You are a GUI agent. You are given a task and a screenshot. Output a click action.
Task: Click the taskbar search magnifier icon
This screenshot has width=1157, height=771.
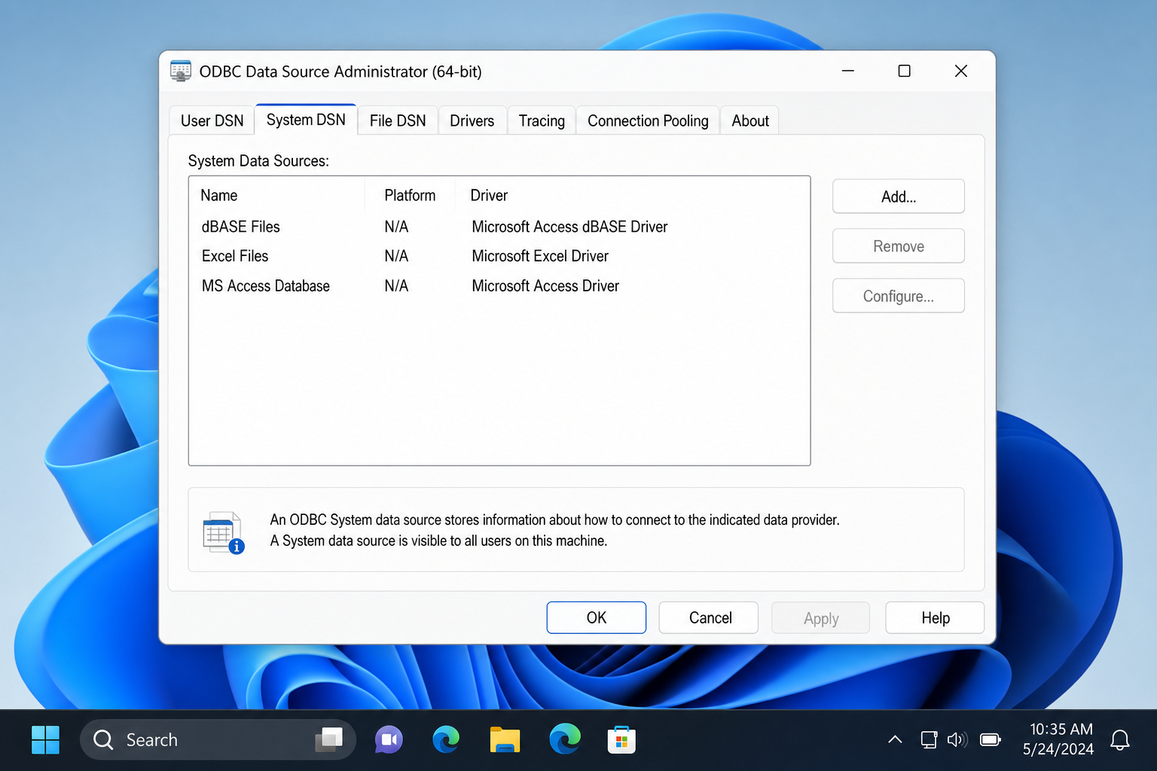point(103,740)
